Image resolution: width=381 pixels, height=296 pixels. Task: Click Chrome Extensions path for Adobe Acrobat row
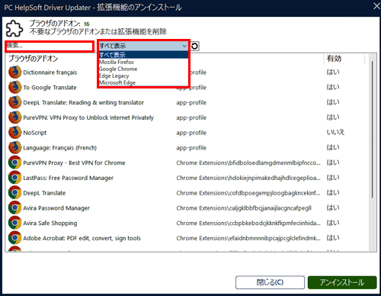248,238
